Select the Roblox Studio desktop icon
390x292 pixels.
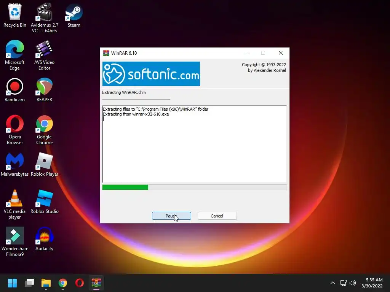(44, 202)
